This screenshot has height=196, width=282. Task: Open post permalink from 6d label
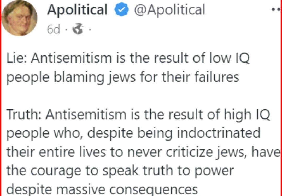(x=54, y=29)
